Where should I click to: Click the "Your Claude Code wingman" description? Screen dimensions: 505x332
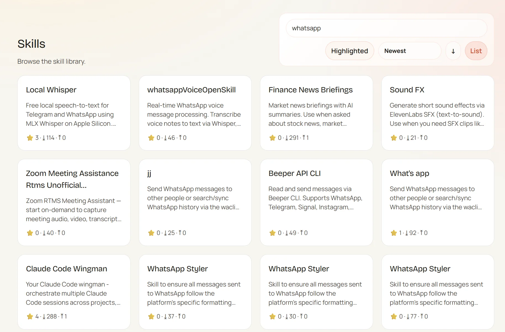point(73,293)
